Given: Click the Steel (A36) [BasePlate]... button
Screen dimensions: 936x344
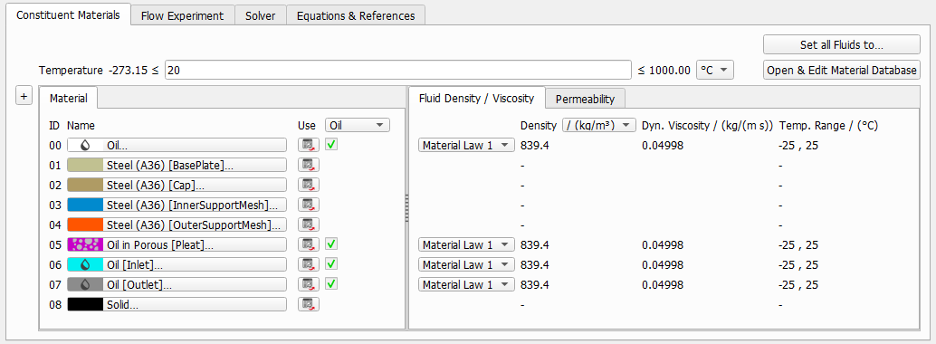Looking at the screenshot, I should (177, 165).
